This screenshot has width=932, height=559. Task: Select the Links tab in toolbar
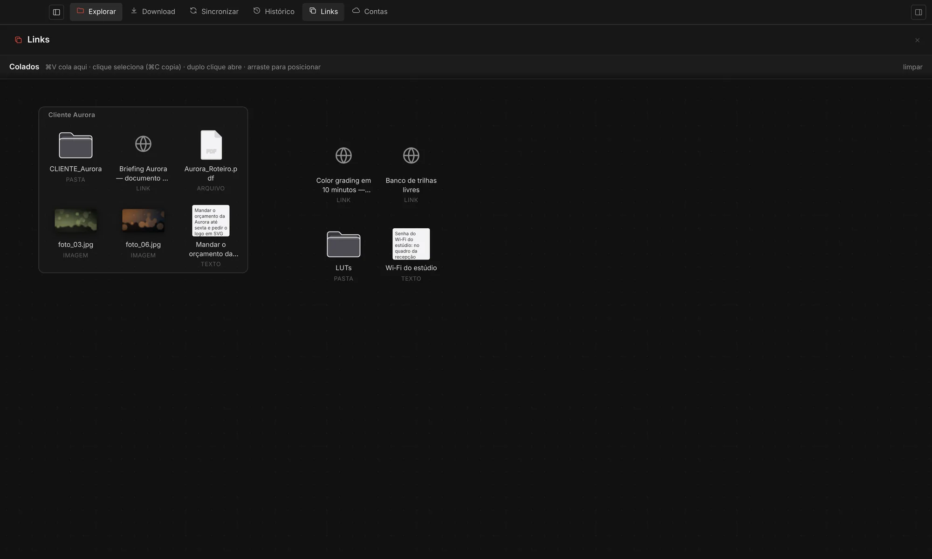(x=323, y=12)
